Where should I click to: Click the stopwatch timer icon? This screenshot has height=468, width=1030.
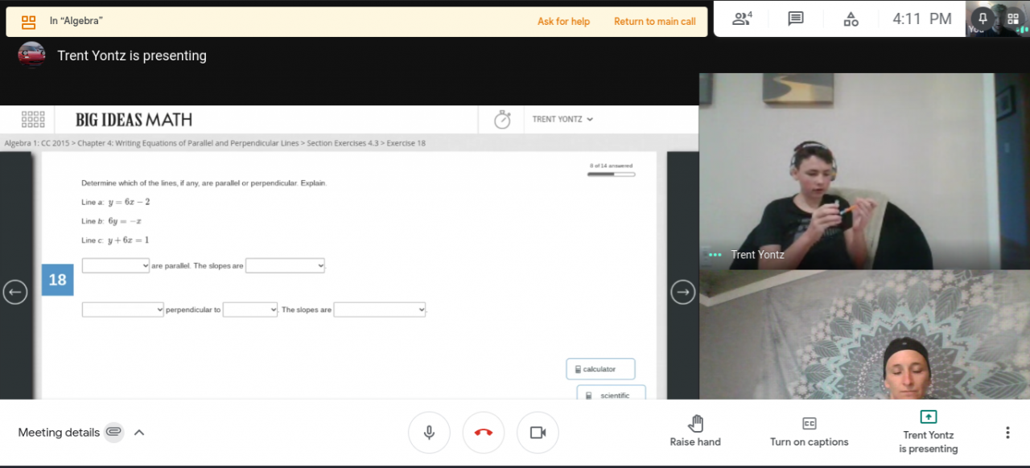tap(502, 120)
